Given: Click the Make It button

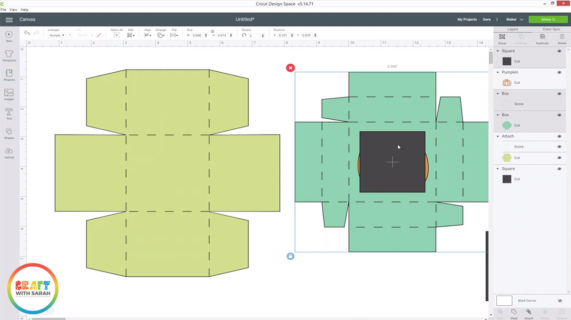Looking at the screenshot, I should tap(548, 19).
